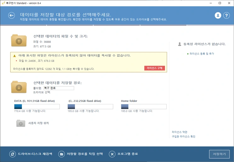This screenshot has width=234, height=162.
Task: Click the main header title text
Action: click(x=66, y=14)
